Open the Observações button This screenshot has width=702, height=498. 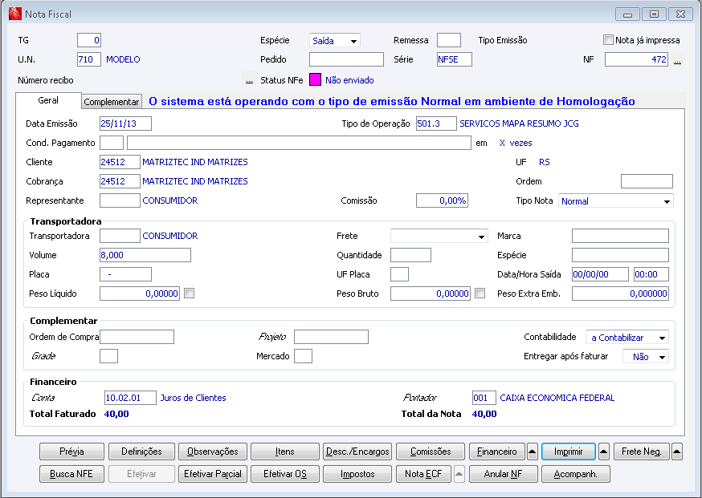coord(213,451)
